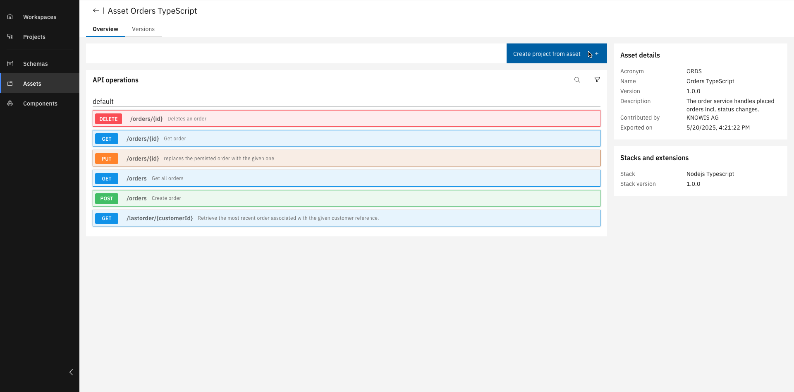794x392 pixels.
Task: Click the Create project from asset button
Action: (x=546, y=53)
